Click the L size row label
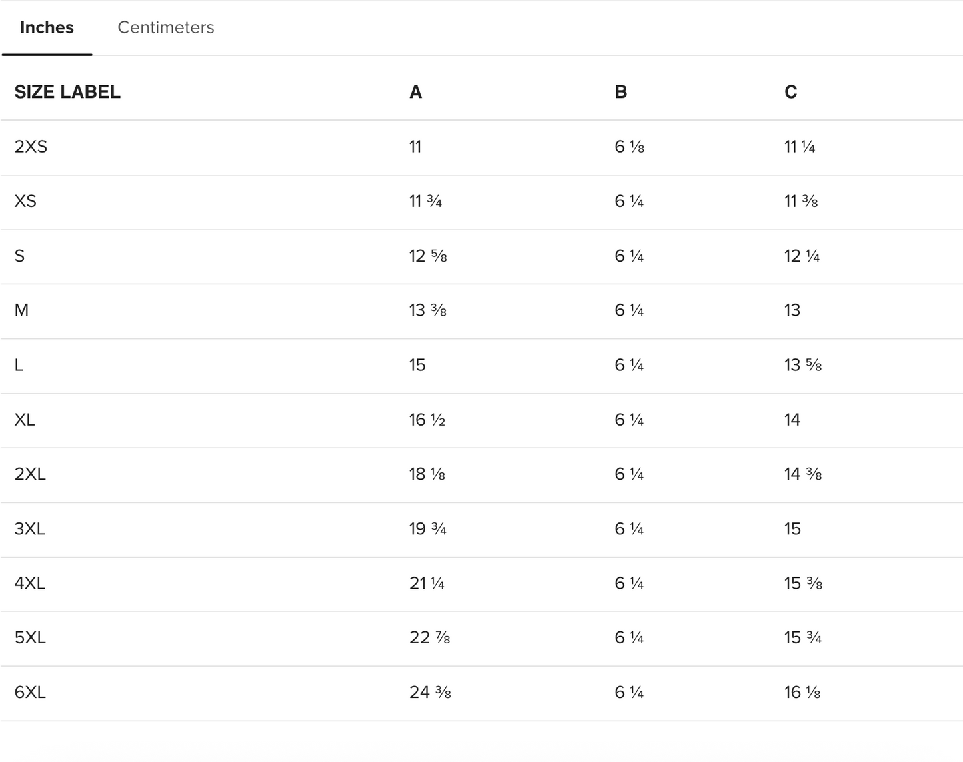The width and height of the screenshot is (963, 762). [x=19, y=365]
